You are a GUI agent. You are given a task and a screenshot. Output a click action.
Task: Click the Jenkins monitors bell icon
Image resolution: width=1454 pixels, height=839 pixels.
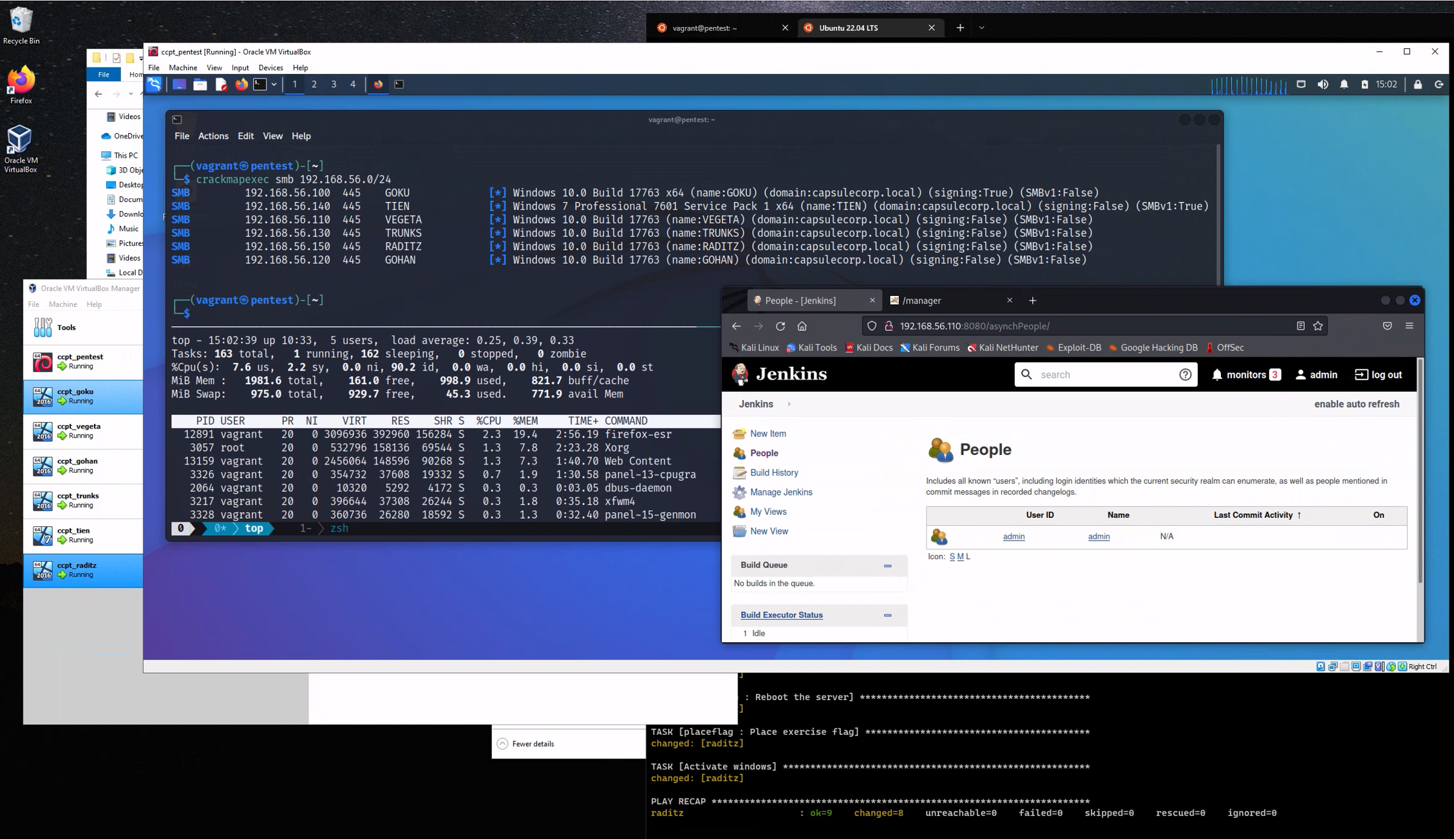coord(1216,374)
